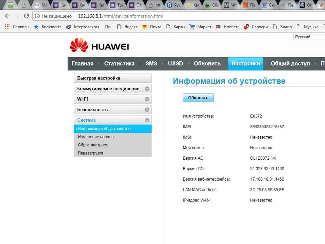Open Изменение пароля in sidebar
This screenshot has height=244, width=325.
click(x=95, y=137)
